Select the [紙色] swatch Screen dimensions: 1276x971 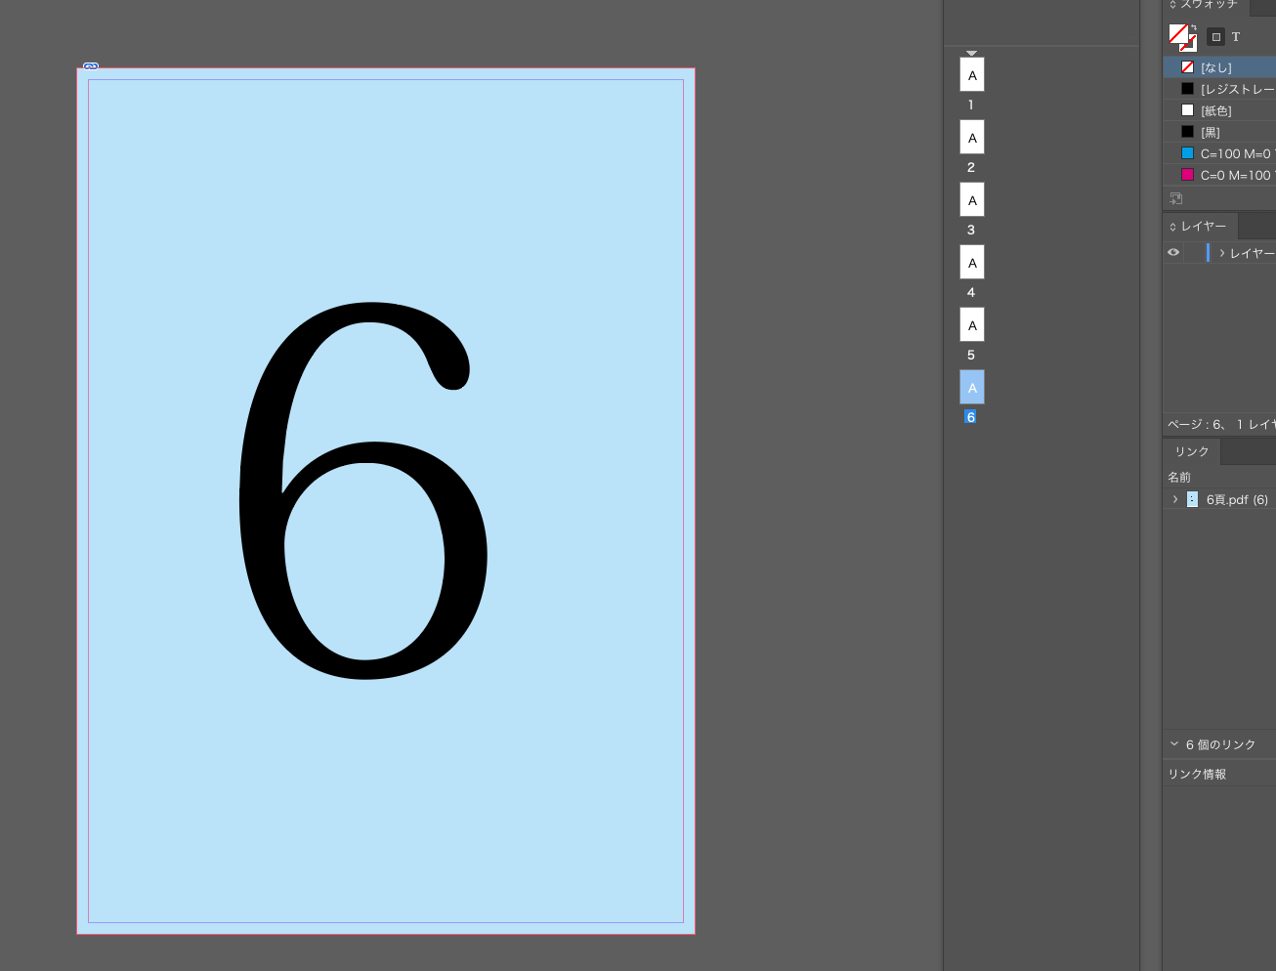pos(1215,110)
